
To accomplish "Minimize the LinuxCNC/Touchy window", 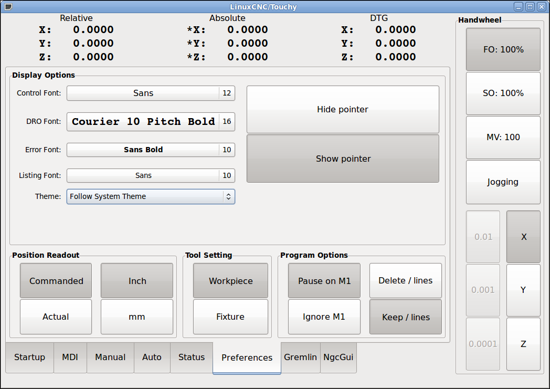I will [519, 7].
